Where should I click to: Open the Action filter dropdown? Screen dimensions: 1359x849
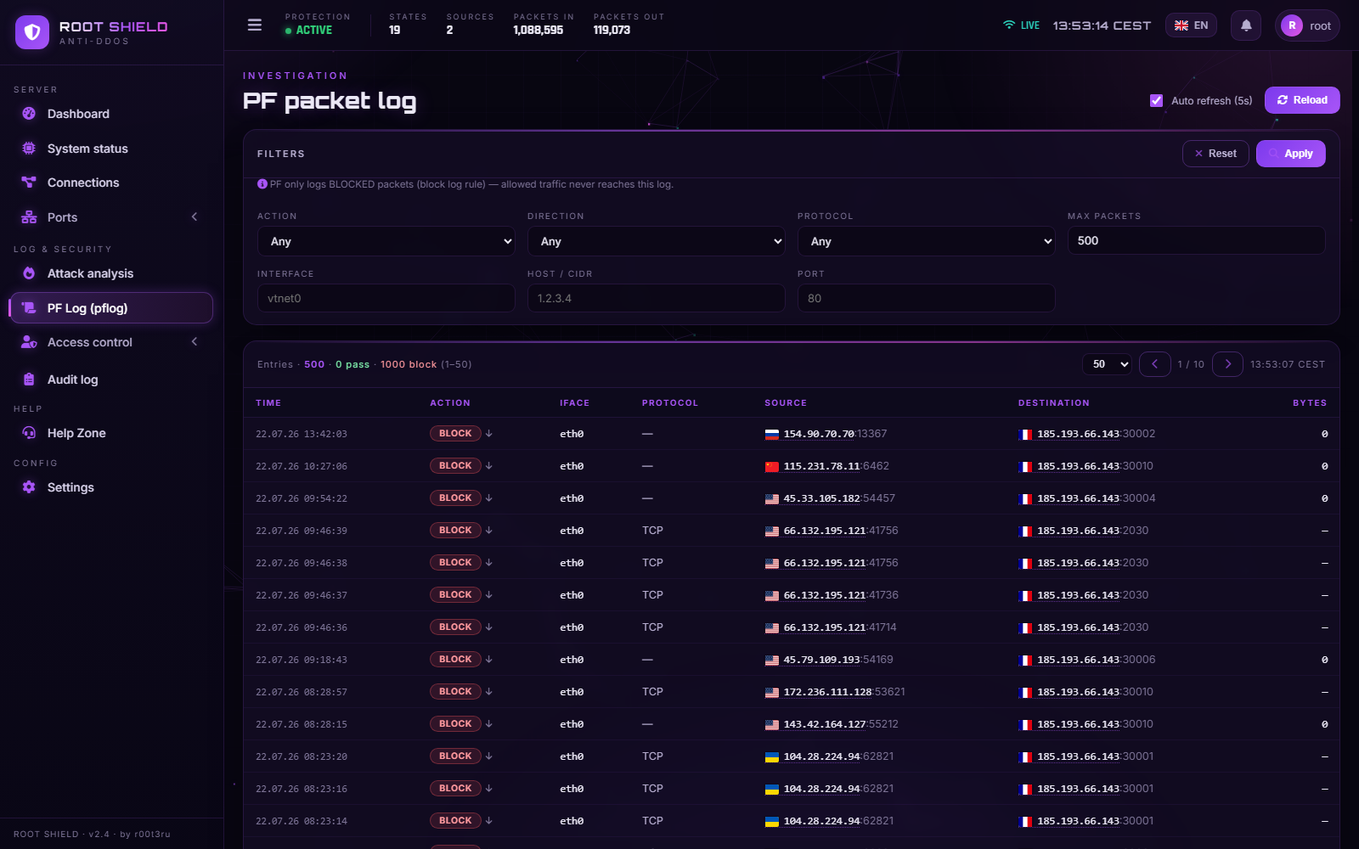pyautogui.click(x=386, y=241)
